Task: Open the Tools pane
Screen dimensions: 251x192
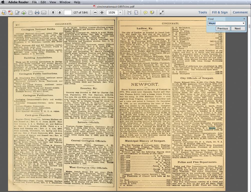Action: (203, 12)
